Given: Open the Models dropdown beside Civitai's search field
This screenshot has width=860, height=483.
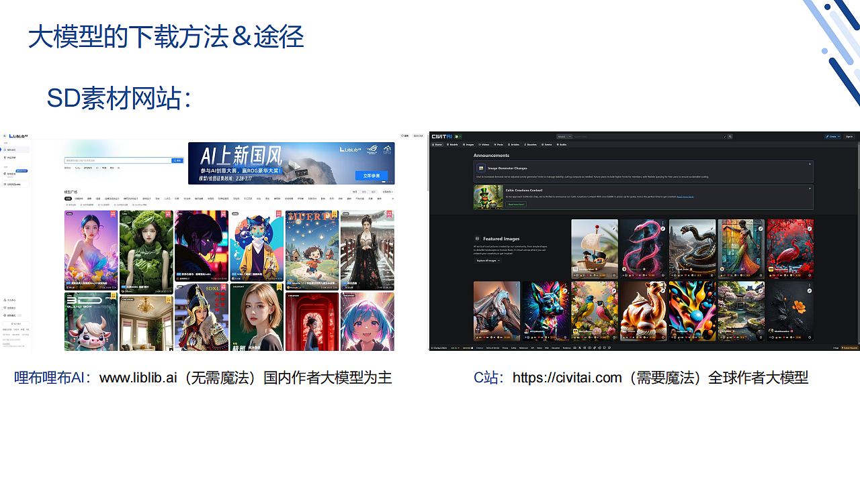Looking at the screenshot, I should (563, 136).
